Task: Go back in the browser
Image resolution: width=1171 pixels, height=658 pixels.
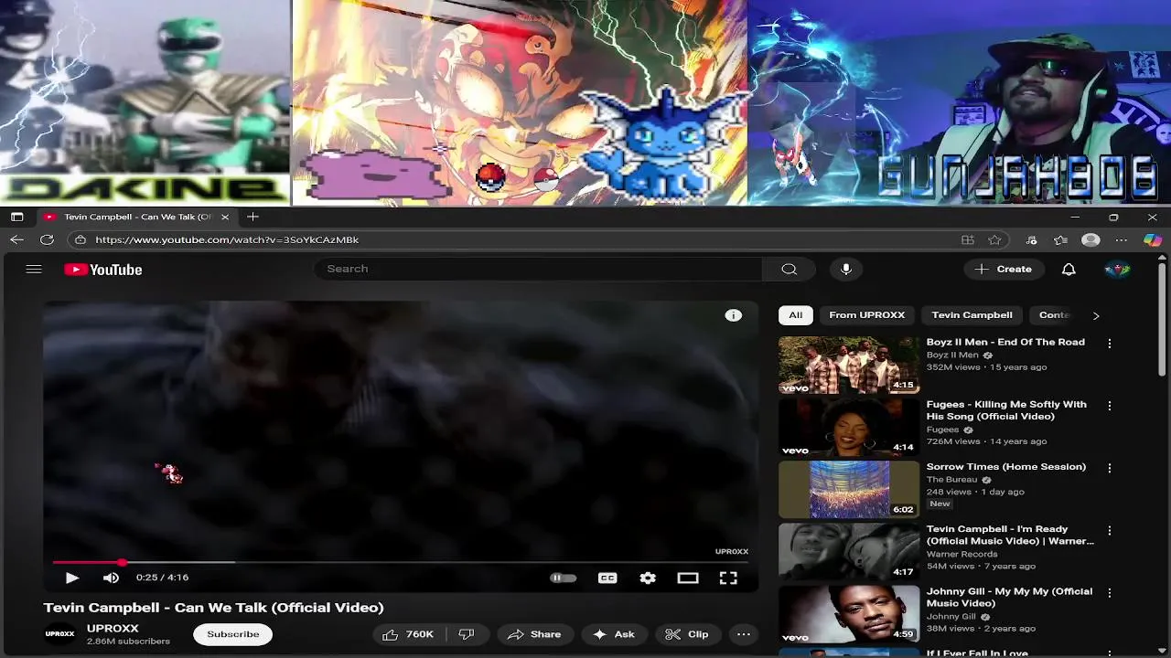Action: 17,239
